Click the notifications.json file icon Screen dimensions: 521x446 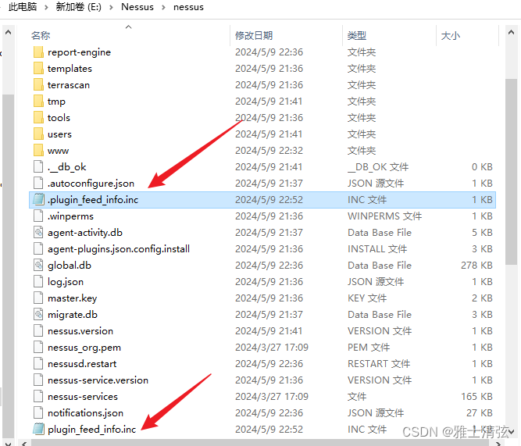click(x=38, y=412)
